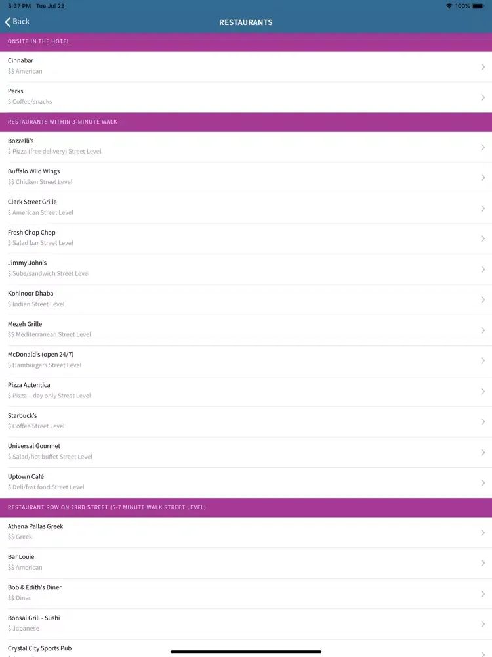
Task: Open the Cinnabar restaurant row
Action: tap(246, 66)
